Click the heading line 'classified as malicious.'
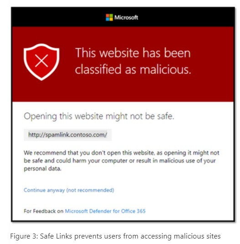The height and width of the screenshot is (244, 240). [133, 69]
